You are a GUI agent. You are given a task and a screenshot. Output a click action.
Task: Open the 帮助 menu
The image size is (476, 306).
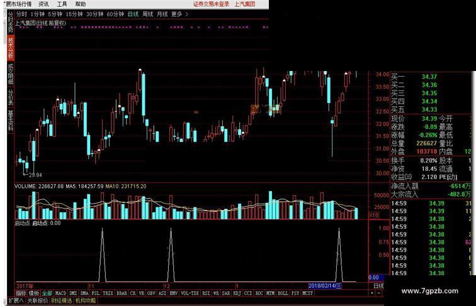click(80, 4)
